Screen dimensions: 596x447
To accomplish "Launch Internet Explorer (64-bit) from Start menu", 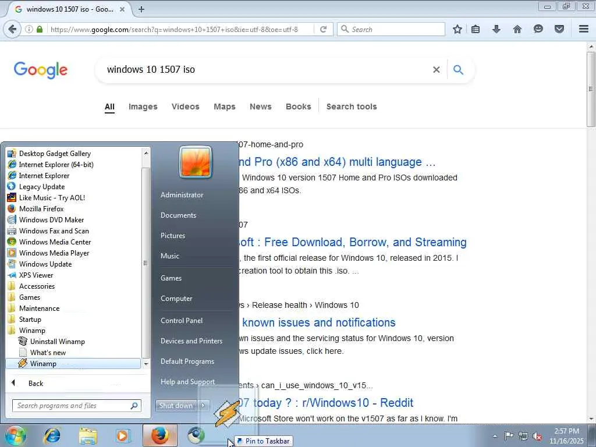I will pos(56,165).
